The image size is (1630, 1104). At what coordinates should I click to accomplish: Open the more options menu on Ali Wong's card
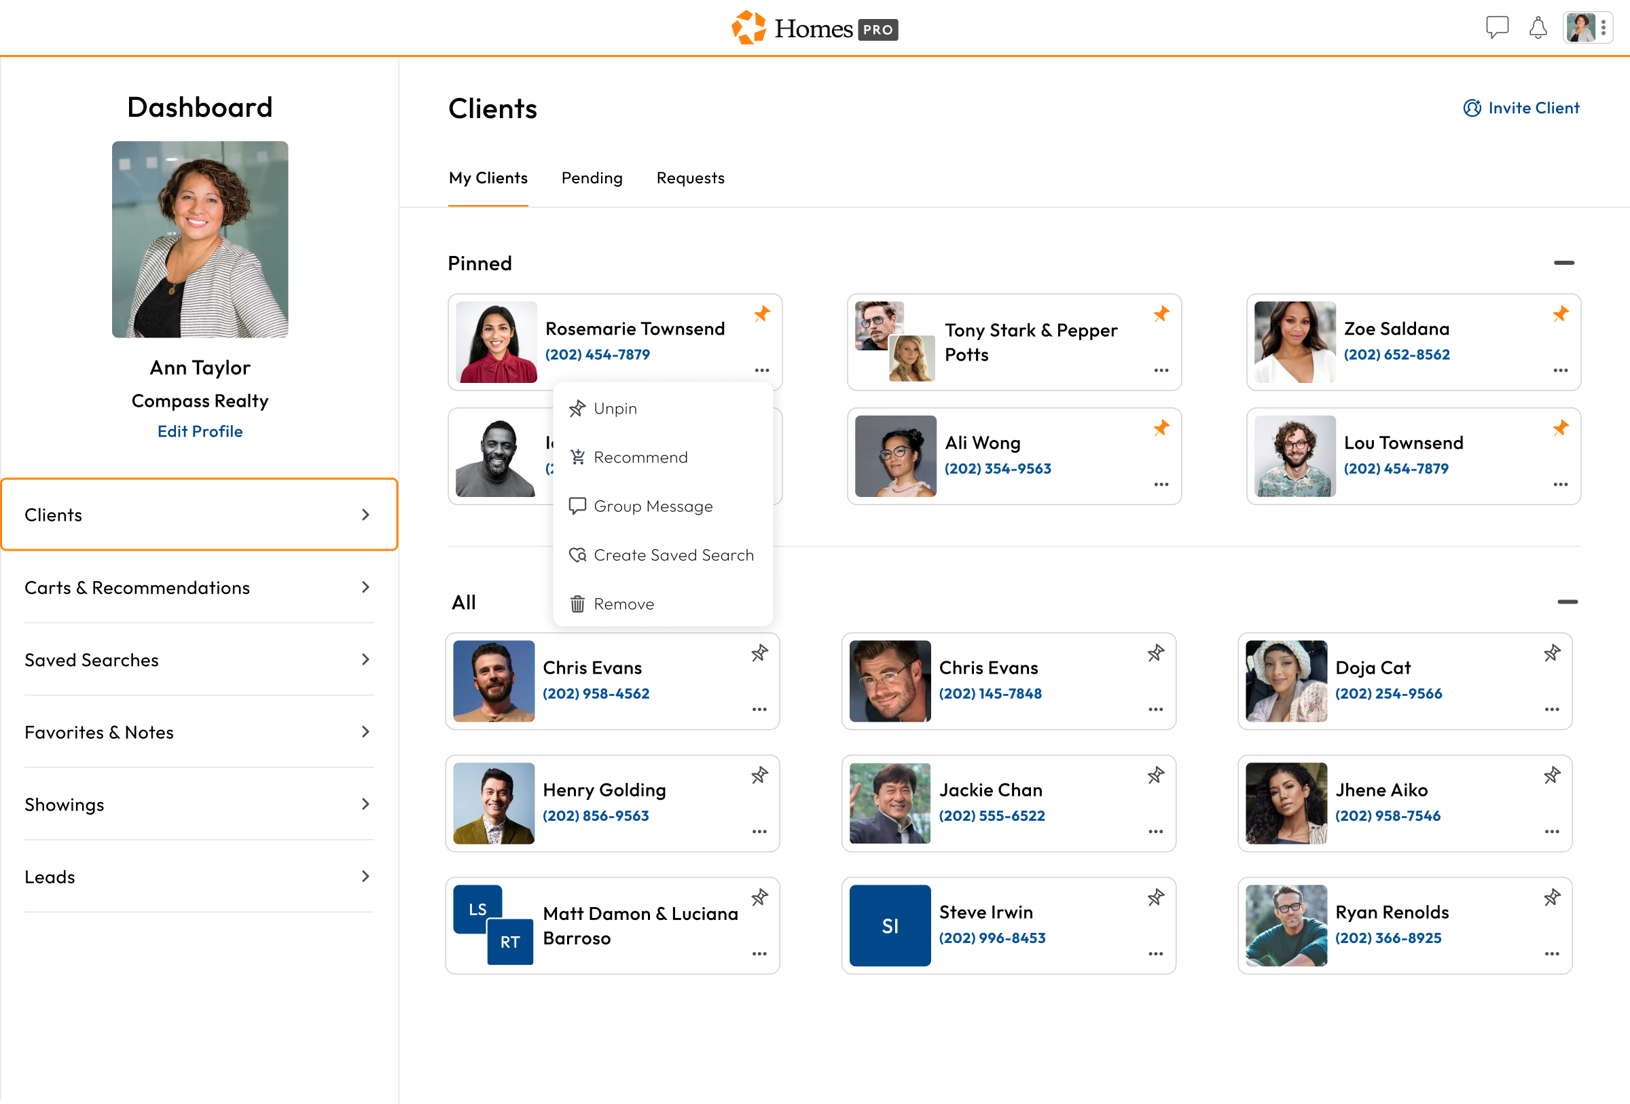point(1161,483)
